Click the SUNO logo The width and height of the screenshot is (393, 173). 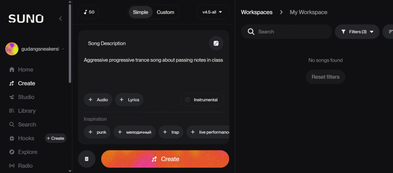coord(26,18)
